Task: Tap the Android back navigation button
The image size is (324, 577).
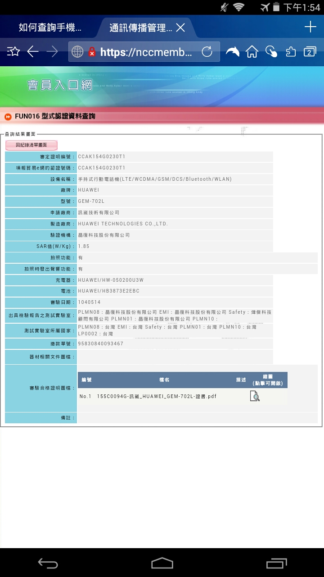Action: tap(48, 563)
